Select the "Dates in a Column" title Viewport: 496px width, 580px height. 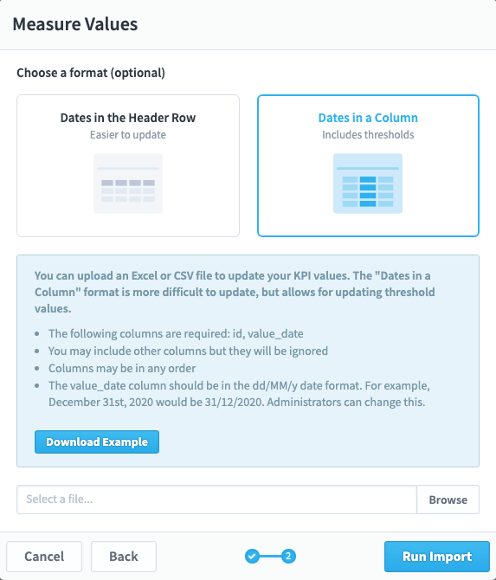coord(368,118)
